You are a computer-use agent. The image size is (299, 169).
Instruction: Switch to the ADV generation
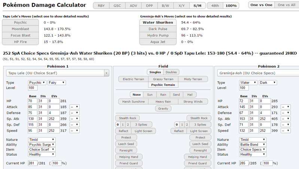133,6
